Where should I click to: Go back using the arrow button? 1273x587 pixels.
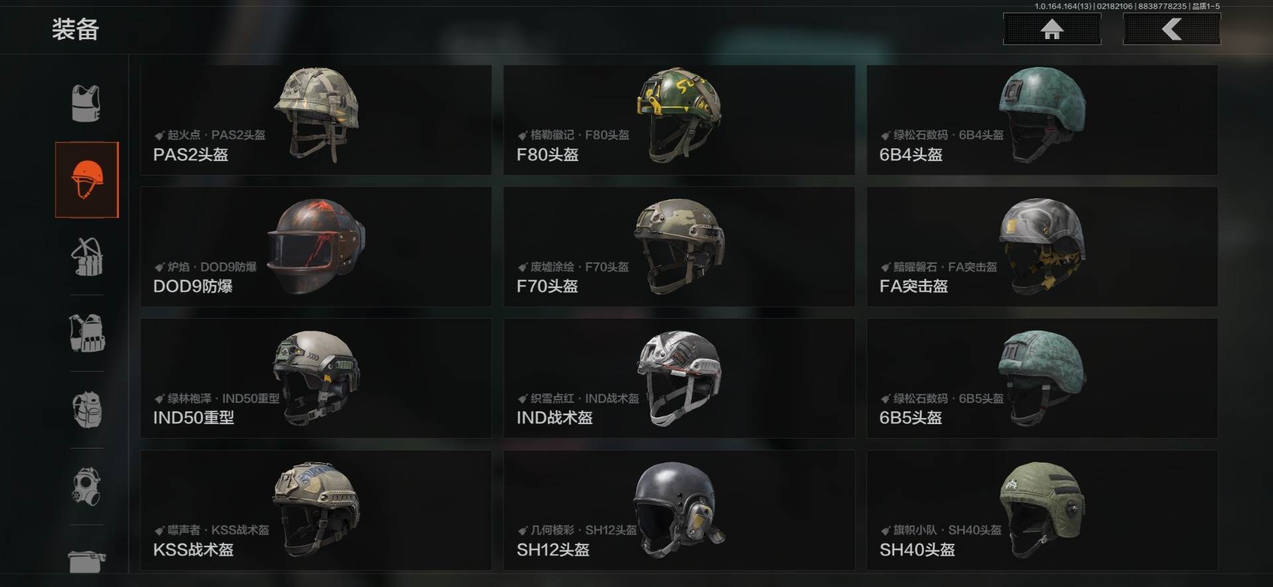click(1172, 29)
